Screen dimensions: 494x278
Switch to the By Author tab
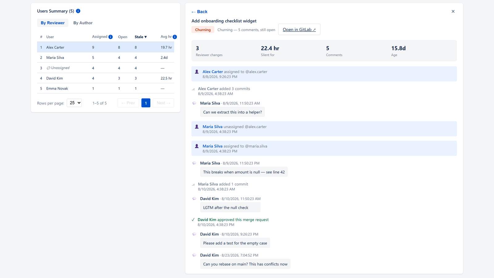83,23
